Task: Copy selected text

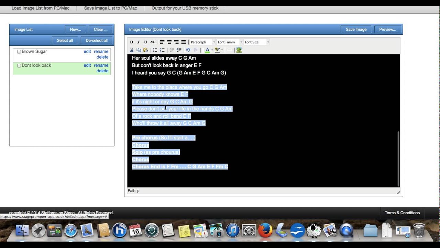Action: click(x=139, y=50)
